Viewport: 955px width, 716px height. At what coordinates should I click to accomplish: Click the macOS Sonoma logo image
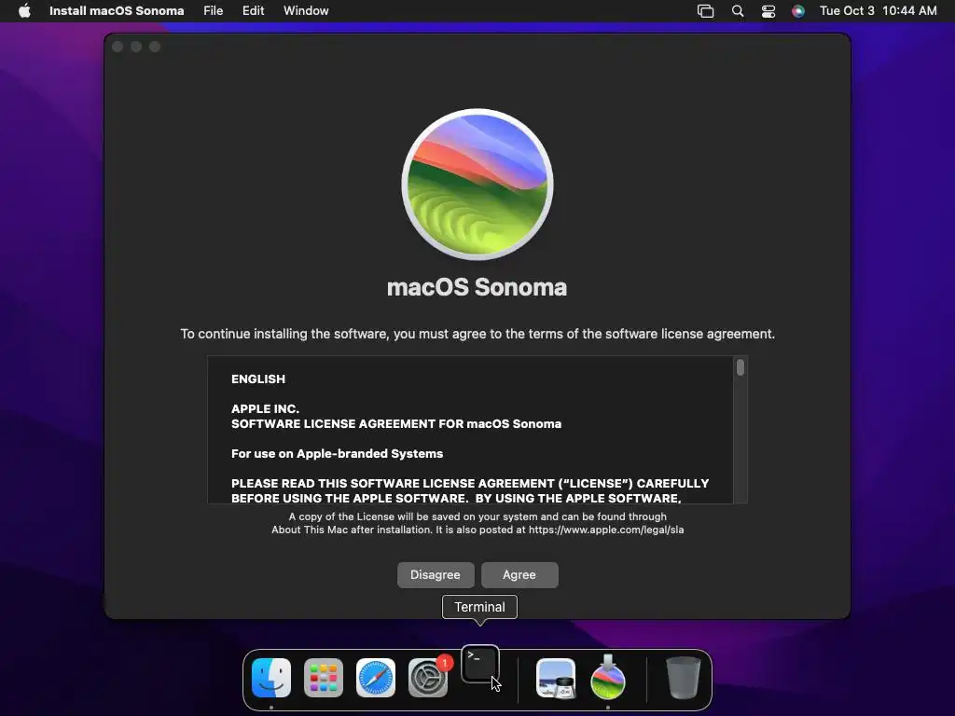point(477,185)
